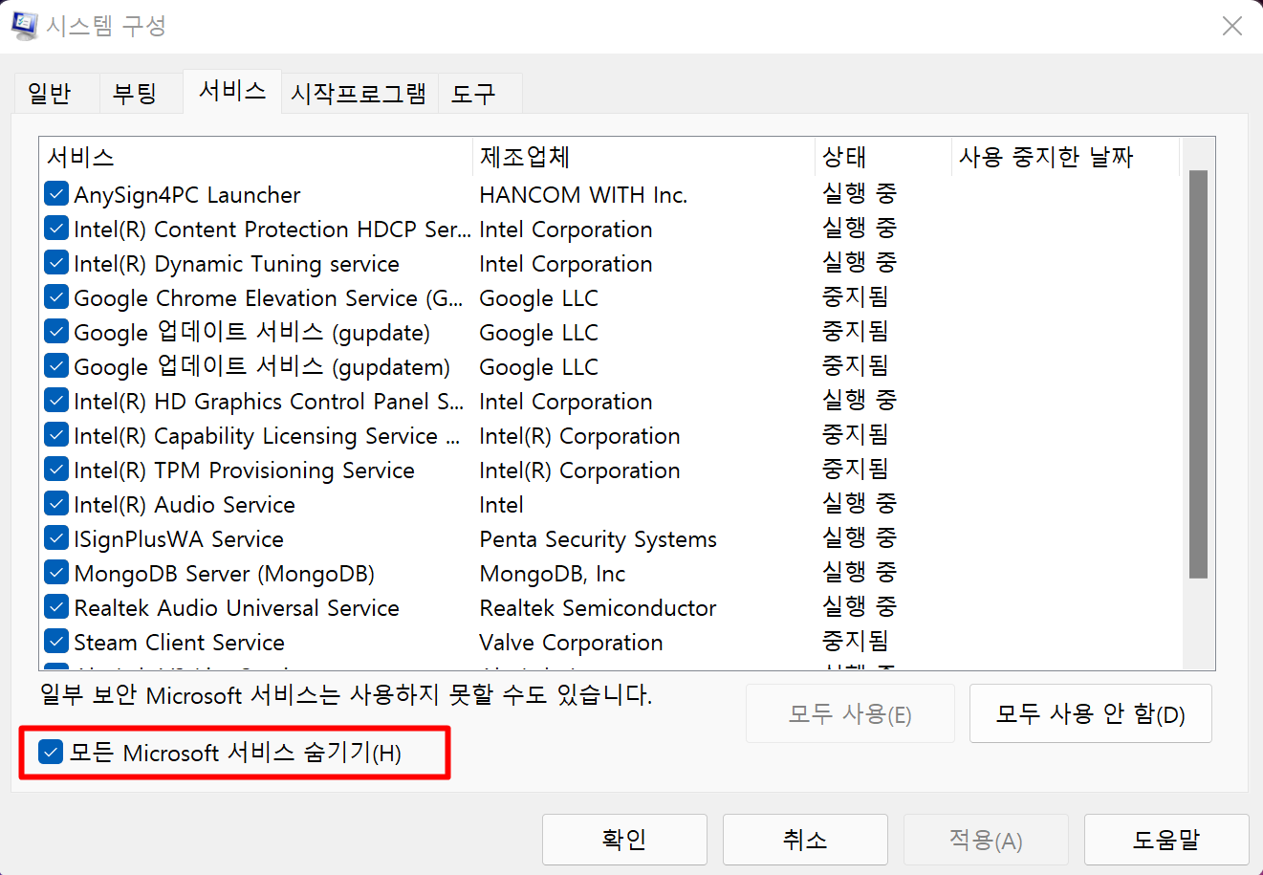
Task: Click the Valve Corporation manufacturer cell
Action: [572, 643]
